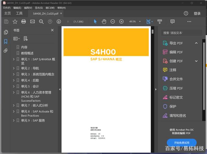Expand bookmark 单元 7 嵌入式分析

click(14, 105)
